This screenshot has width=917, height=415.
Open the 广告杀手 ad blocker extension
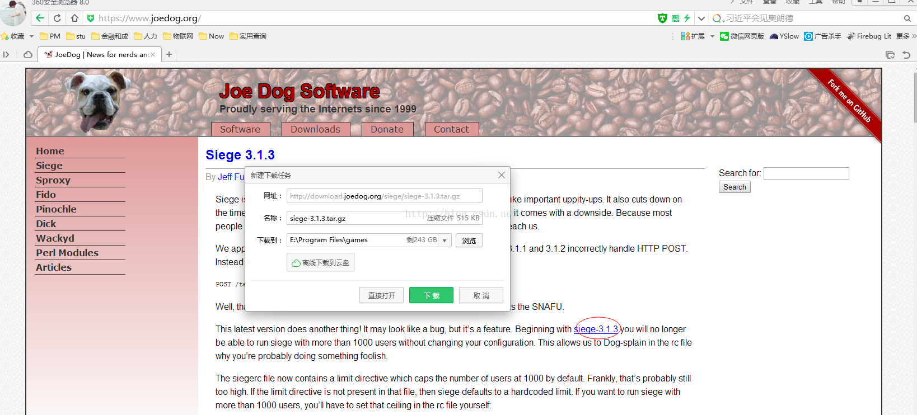[x=822, y=36]
